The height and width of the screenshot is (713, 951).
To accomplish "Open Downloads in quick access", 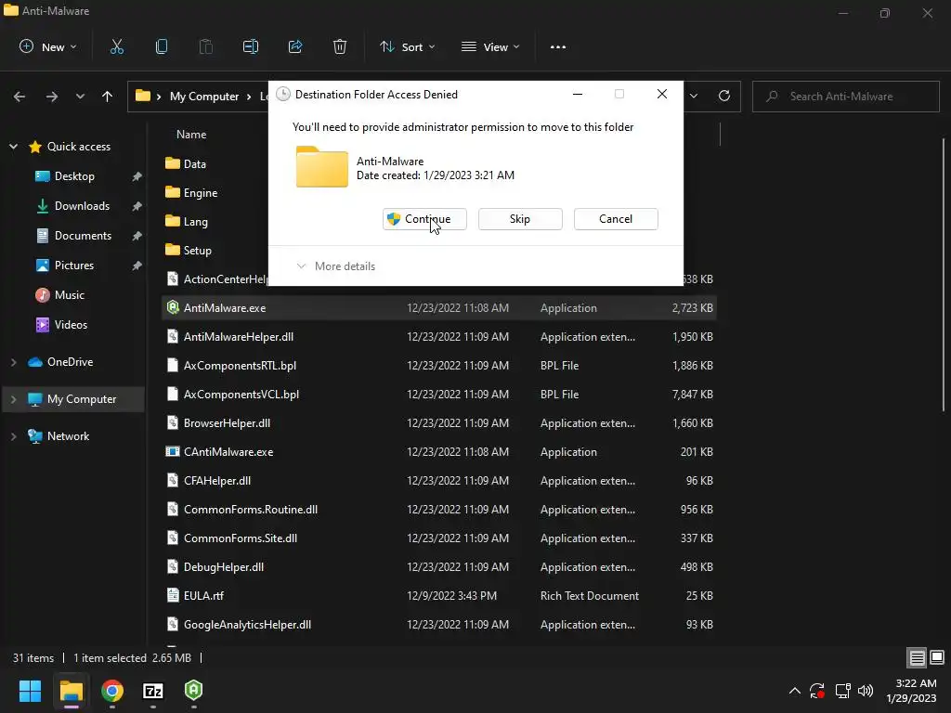I will [x=82, y=206].
